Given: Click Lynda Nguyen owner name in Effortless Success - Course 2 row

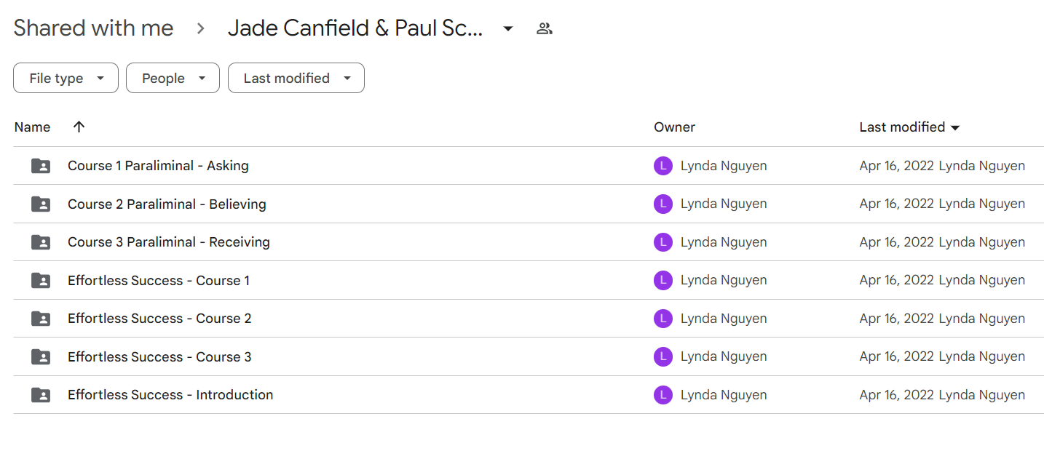Looking at the screenshot, I should 724,319.
